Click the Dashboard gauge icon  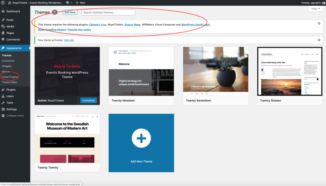point(3,11)
